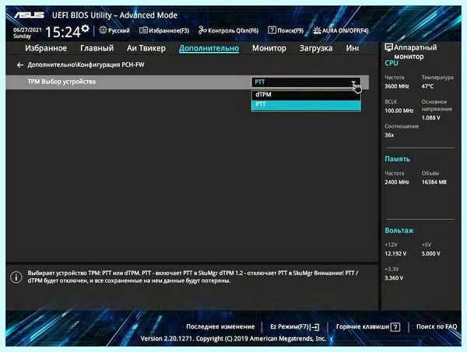
Task: Click the clock time 15:24
Action: [63, 32]
